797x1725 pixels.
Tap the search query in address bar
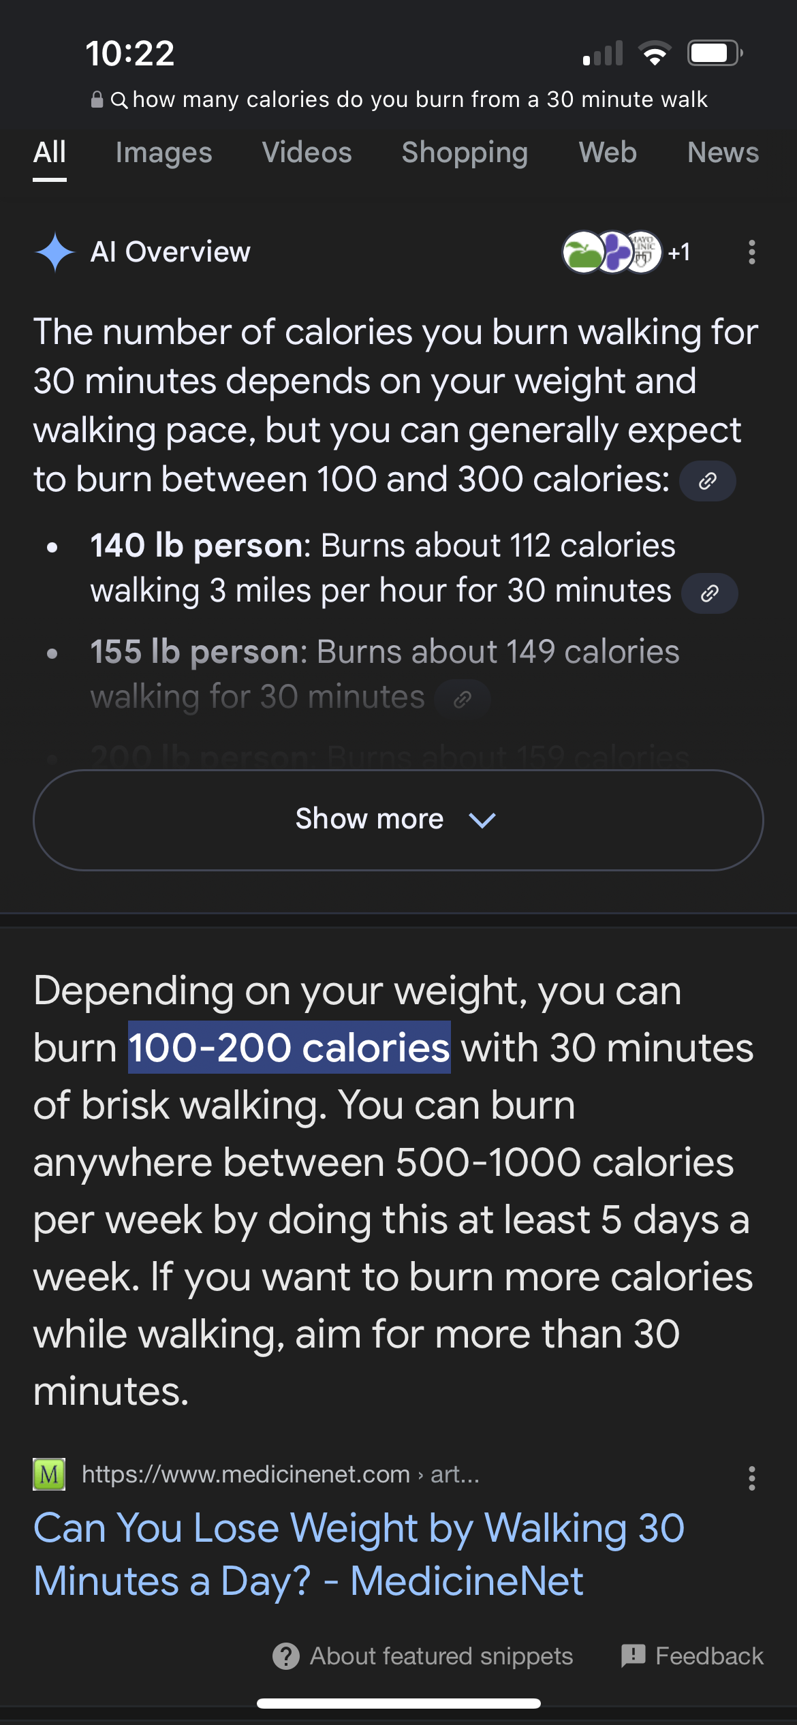[x=420, y=99]
